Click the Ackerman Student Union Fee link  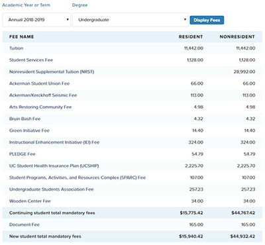click(x=39, y=83)
